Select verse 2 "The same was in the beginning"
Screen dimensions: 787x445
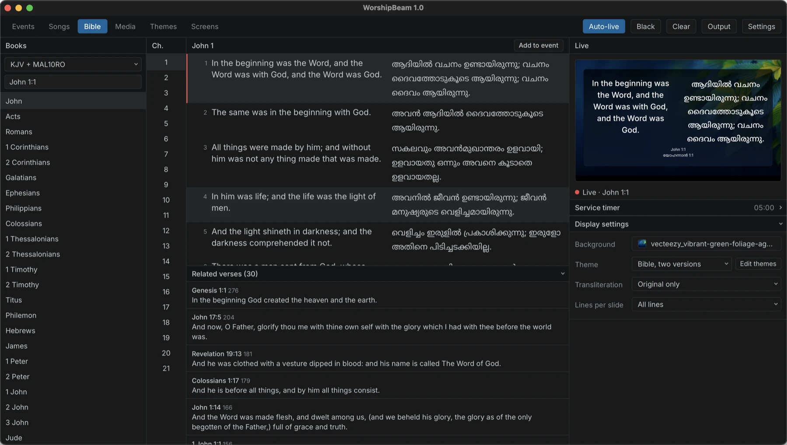pyautogui.click(x=378, y=121)
